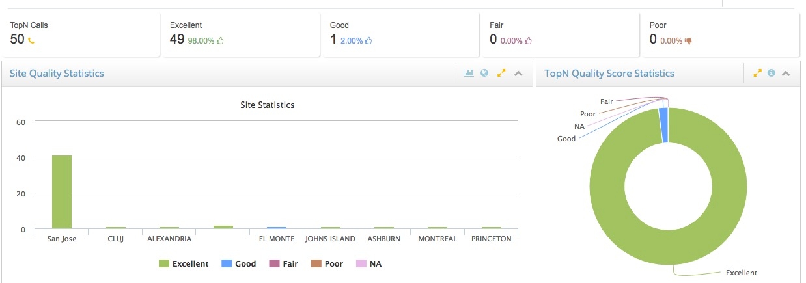Screen dimensions: 806x283
Task: Click the blue Good bar for EL MONTE
Action: tap(277, 228)
